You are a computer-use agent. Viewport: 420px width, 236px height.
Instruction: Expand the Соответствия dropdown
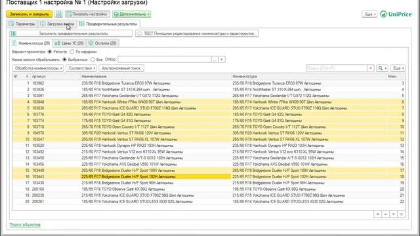[x=81, y=68]
